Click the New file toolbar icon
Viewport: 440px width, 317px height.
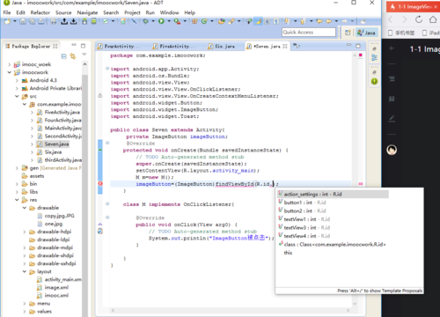point(7,21)
